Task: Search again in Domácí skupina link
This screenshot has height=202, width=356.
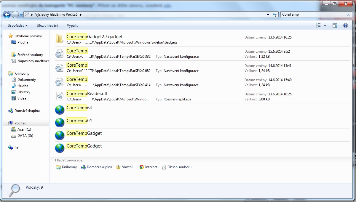Action: tap(96, 167)
